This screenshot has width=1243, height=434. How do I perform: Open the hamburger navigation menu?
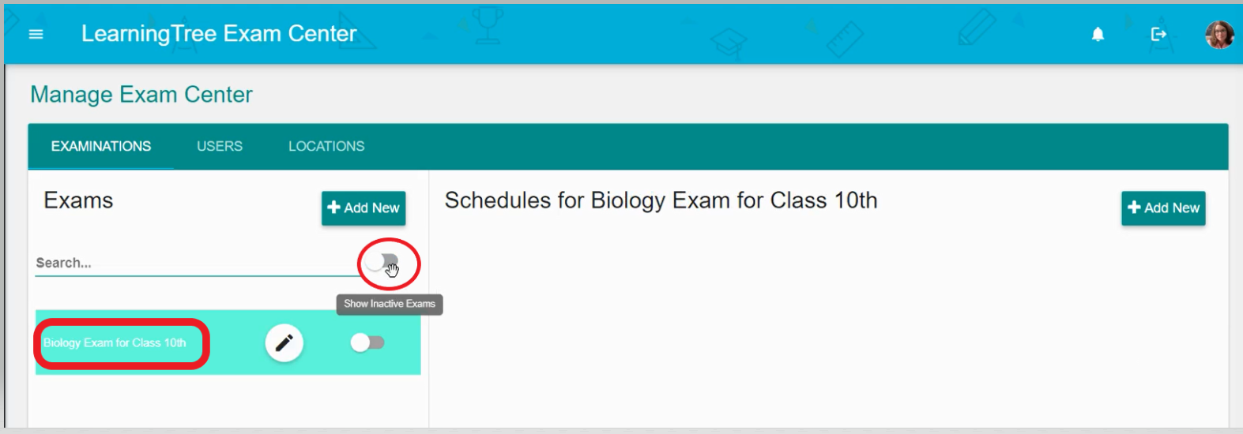point(36,34)
